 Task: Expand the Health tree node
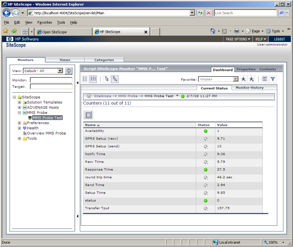[19, 128]
